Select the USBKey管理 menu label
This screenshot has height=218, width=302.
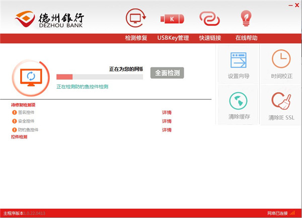[x=173, y=38]
